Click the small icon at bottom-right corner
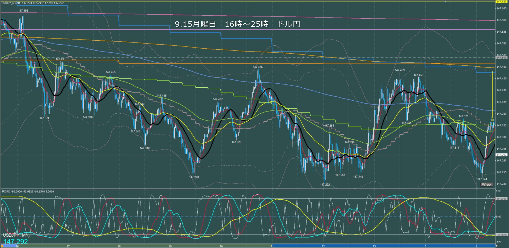509x248 pixels. click(x=497, y=246)
